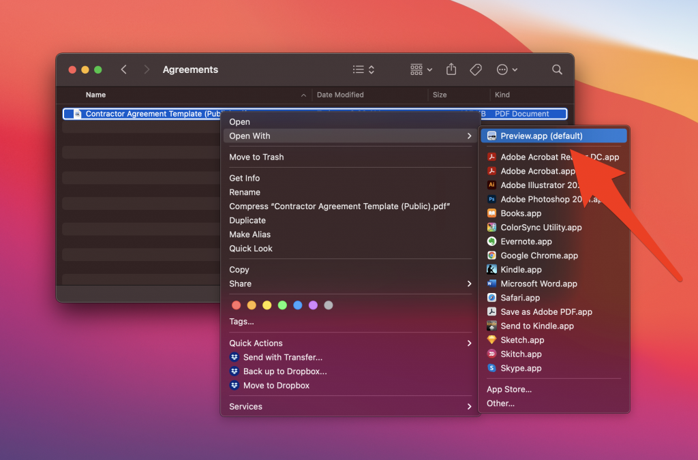698x460 pixels.
Task: Click the Tags toolbar icon
Action: [x=475, y=70]
